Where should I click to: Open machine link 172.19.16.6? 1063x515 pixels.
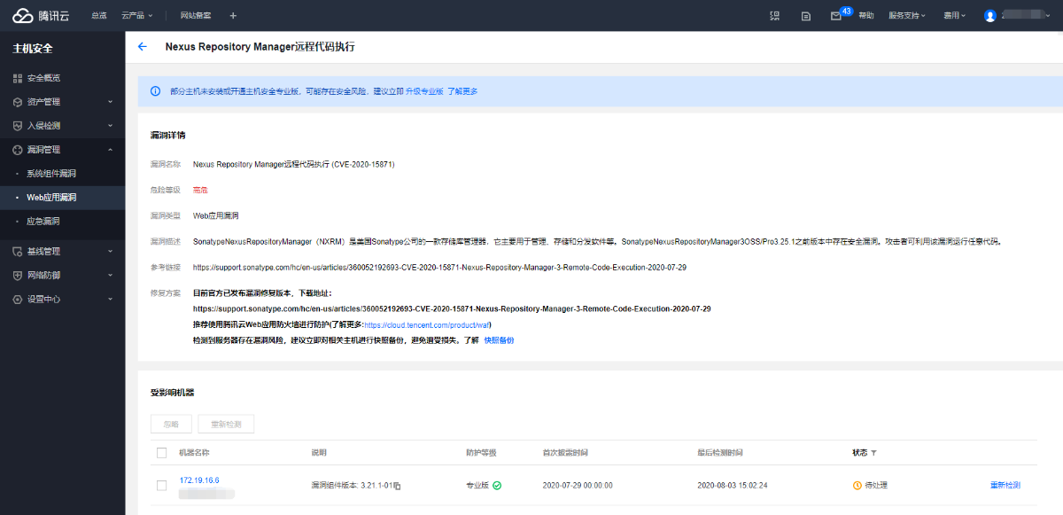(x=199, y=480)
